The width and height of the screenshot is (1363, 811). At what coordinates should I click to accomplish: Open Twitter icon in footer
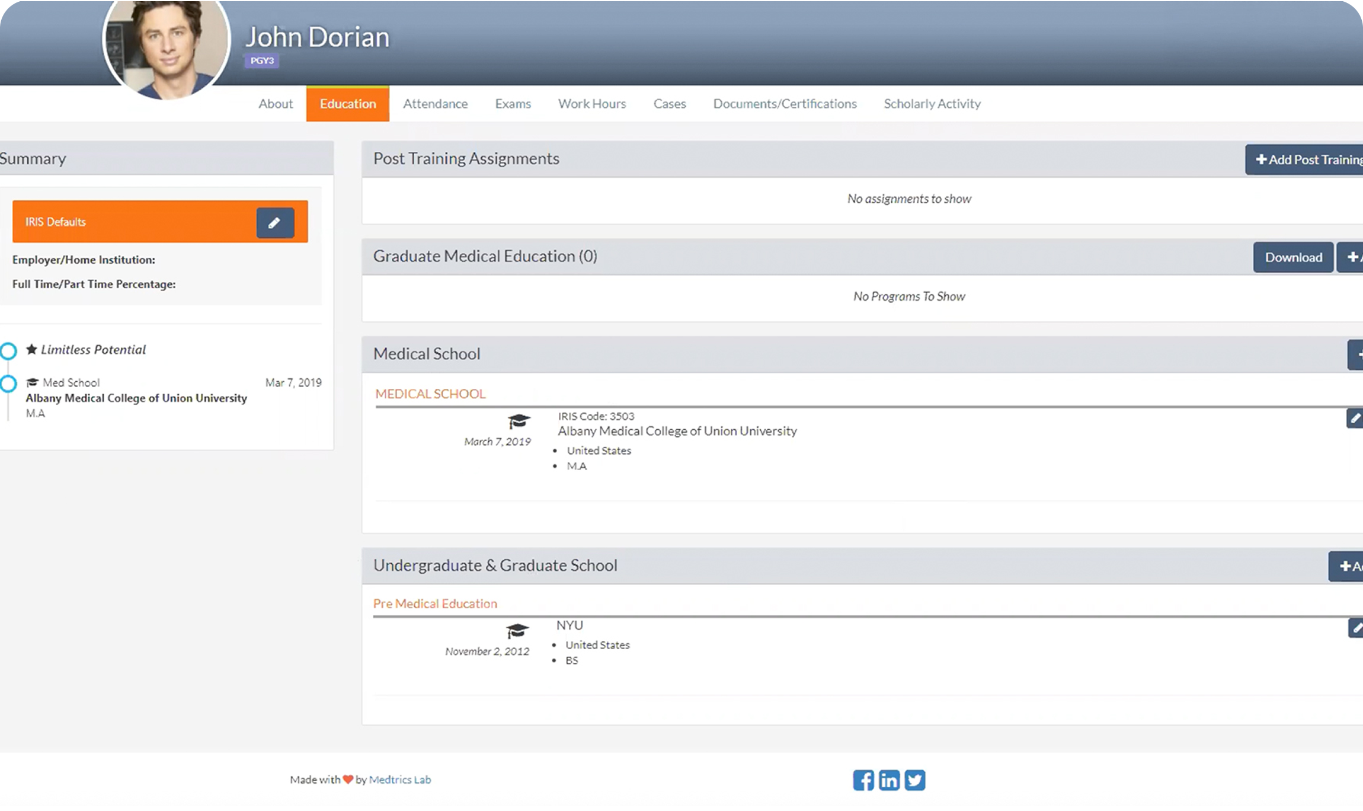tap(915, 780)
